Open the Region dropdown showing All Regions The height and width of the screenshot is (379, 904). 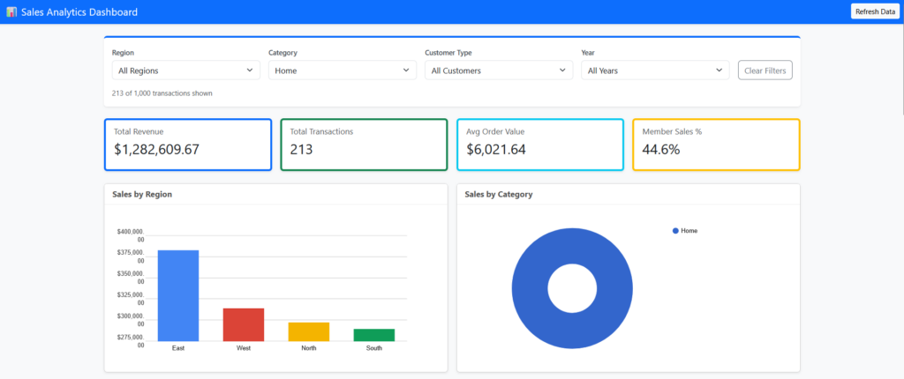[x=185, y=71]
